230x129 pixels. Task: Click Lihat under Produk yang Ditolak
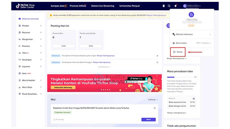point(91,46)
